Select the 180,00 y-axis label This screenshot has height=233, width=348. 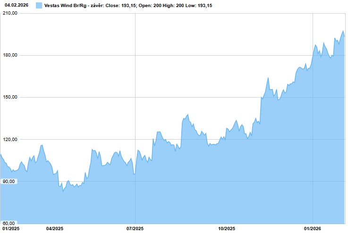(9, 55)
